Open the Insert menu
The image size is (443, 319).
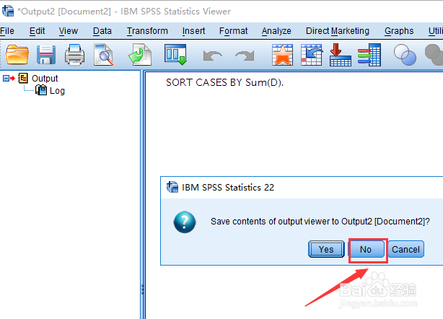click(x=193, y=31)
